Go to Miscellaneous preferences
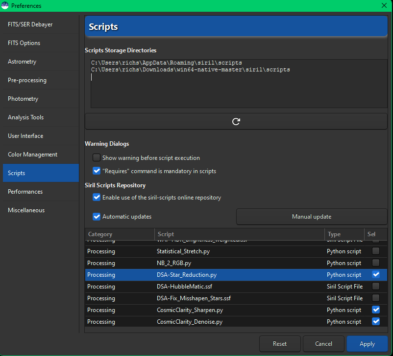393x356 pixels. coord(41,210)
